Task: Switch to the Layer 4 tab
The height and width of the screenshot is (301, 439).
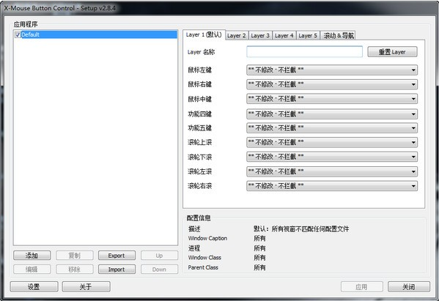Action: point(284,36)
